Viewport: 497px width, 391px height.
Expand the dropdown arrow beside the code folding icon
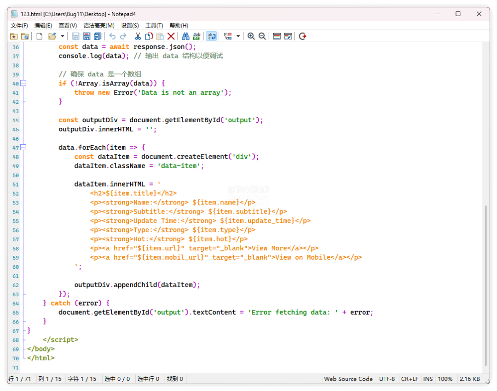(x=238, y=36)
